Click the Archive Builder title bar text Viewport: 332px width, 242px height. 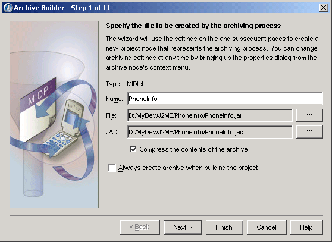(x=62, y=8)
